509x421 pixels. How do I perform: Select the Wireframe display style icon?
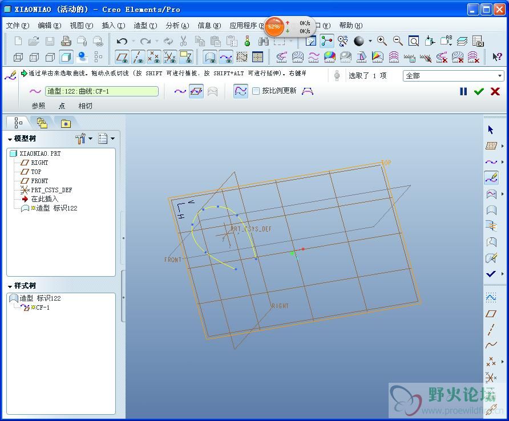coord(18,58)
